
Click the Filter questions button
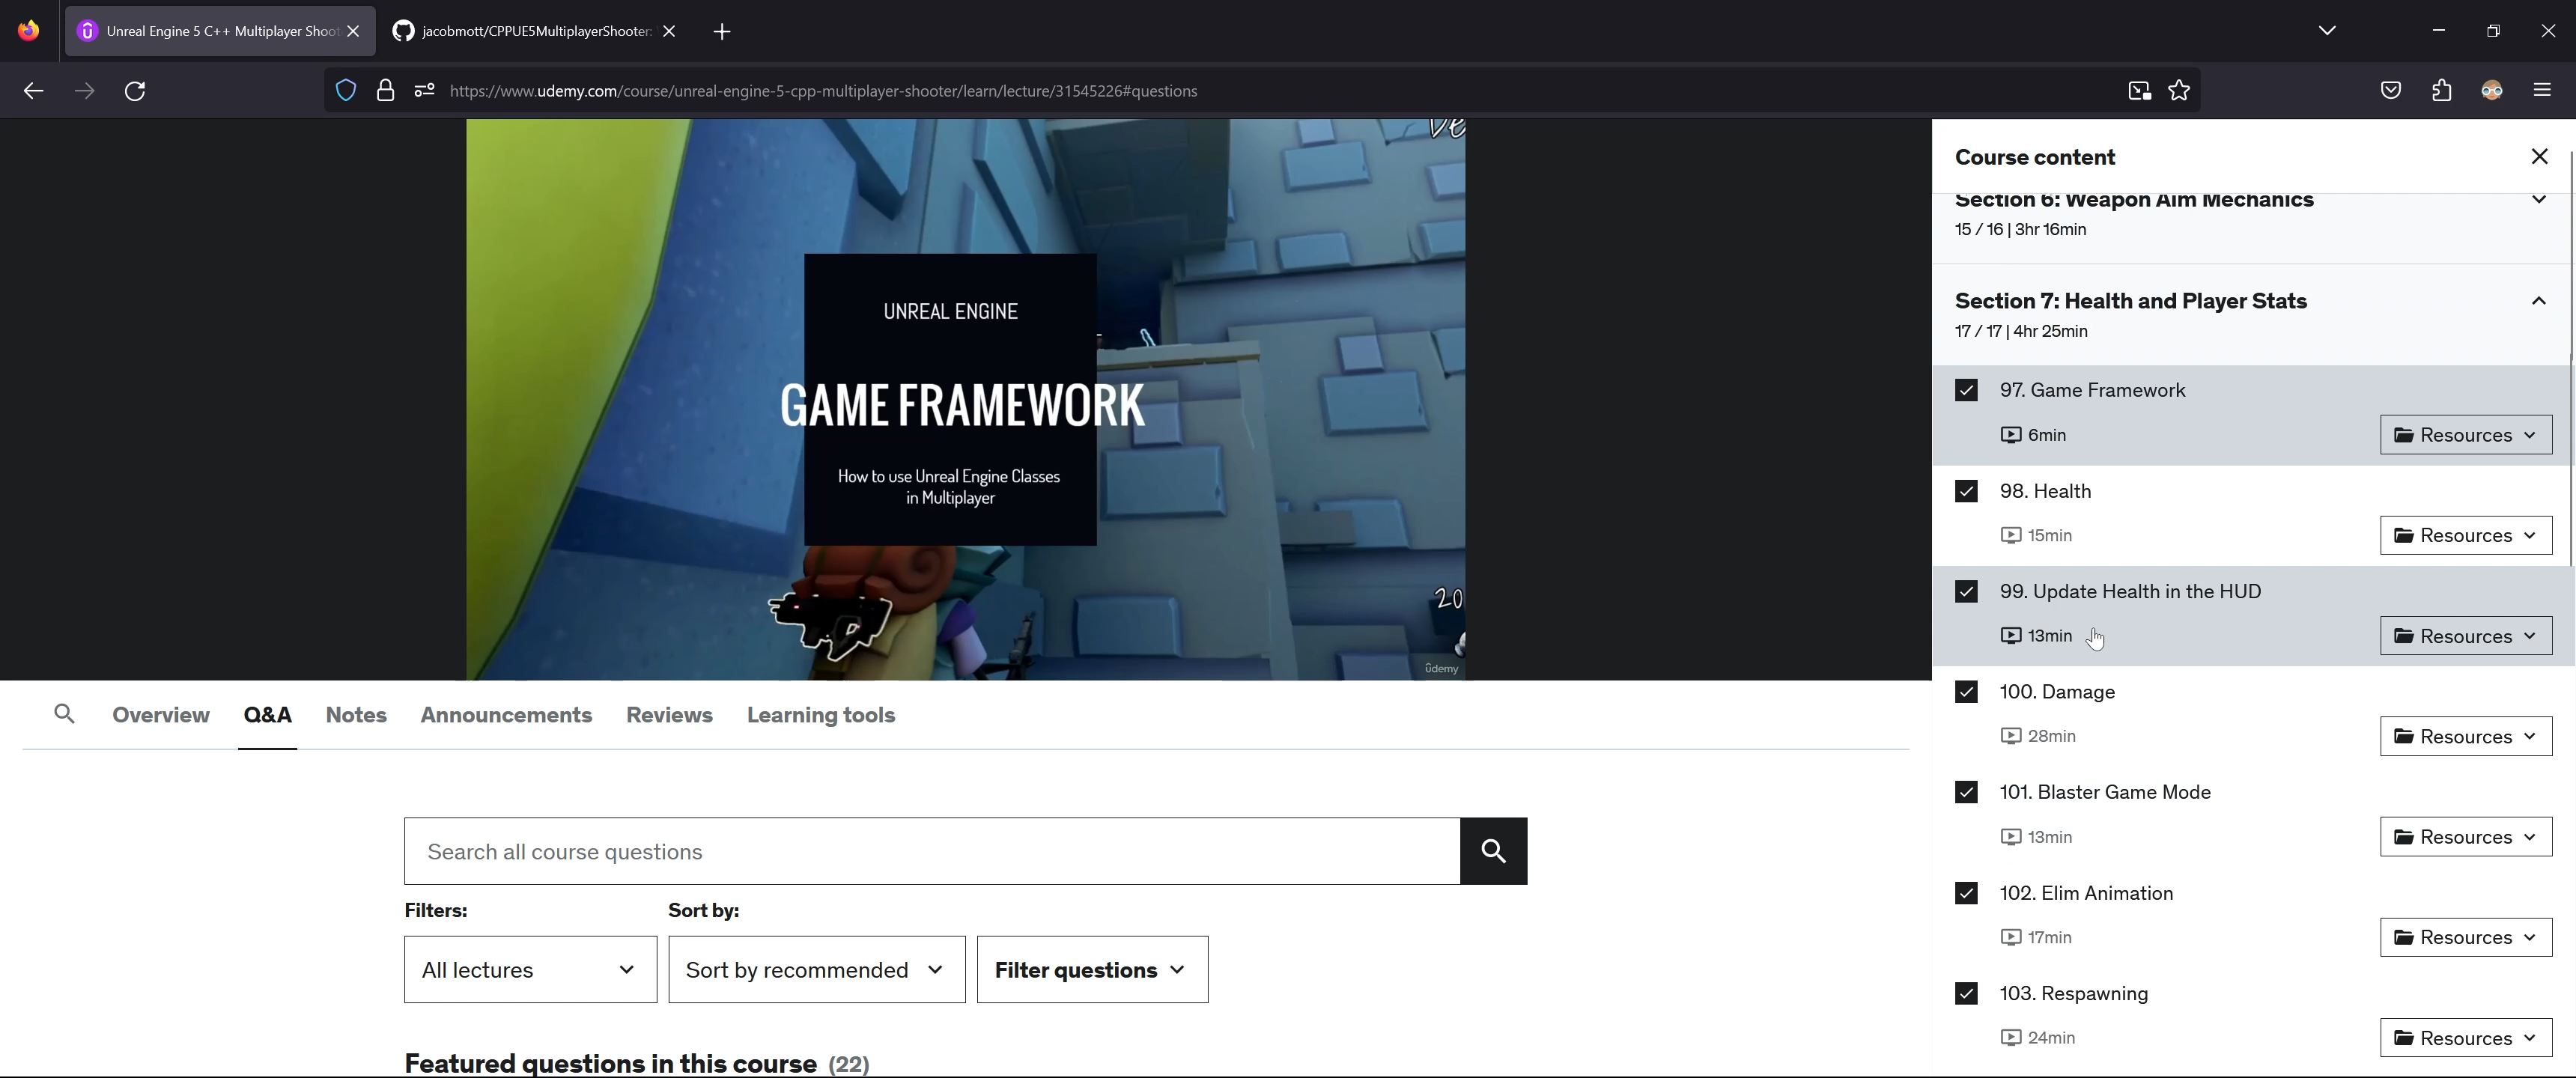pos(1092,970)
